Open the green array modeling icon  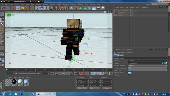pos(85,8)
